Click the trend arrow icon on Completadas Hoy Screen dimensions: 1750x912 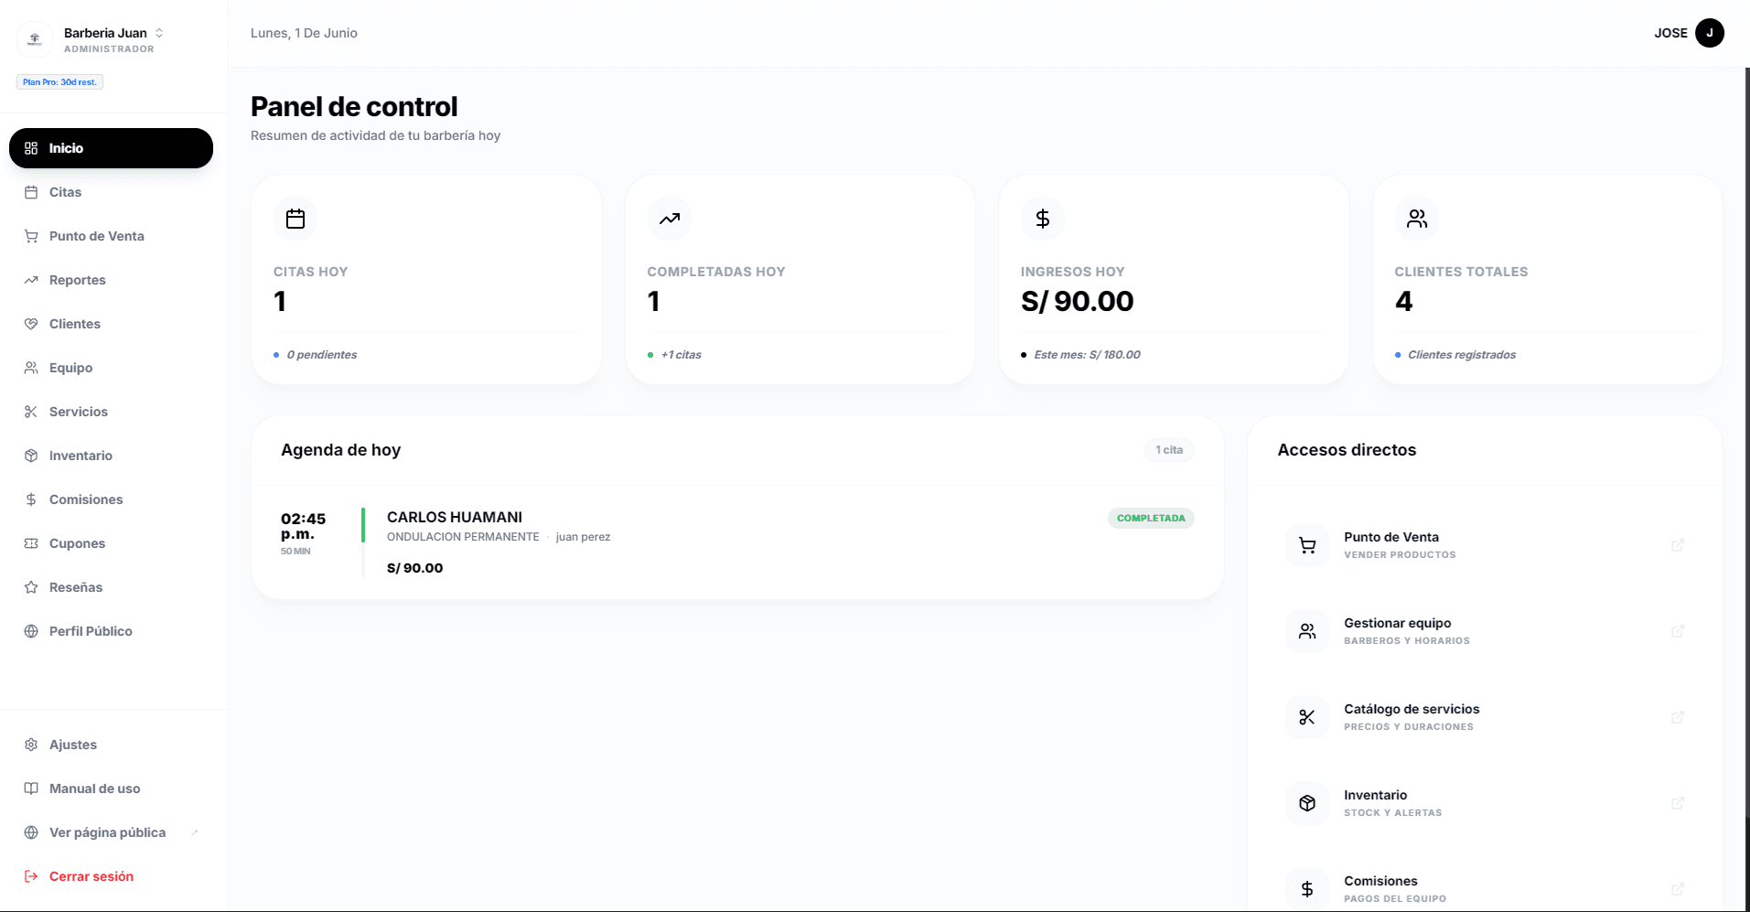pyautogui.click(x=670, y=219)
